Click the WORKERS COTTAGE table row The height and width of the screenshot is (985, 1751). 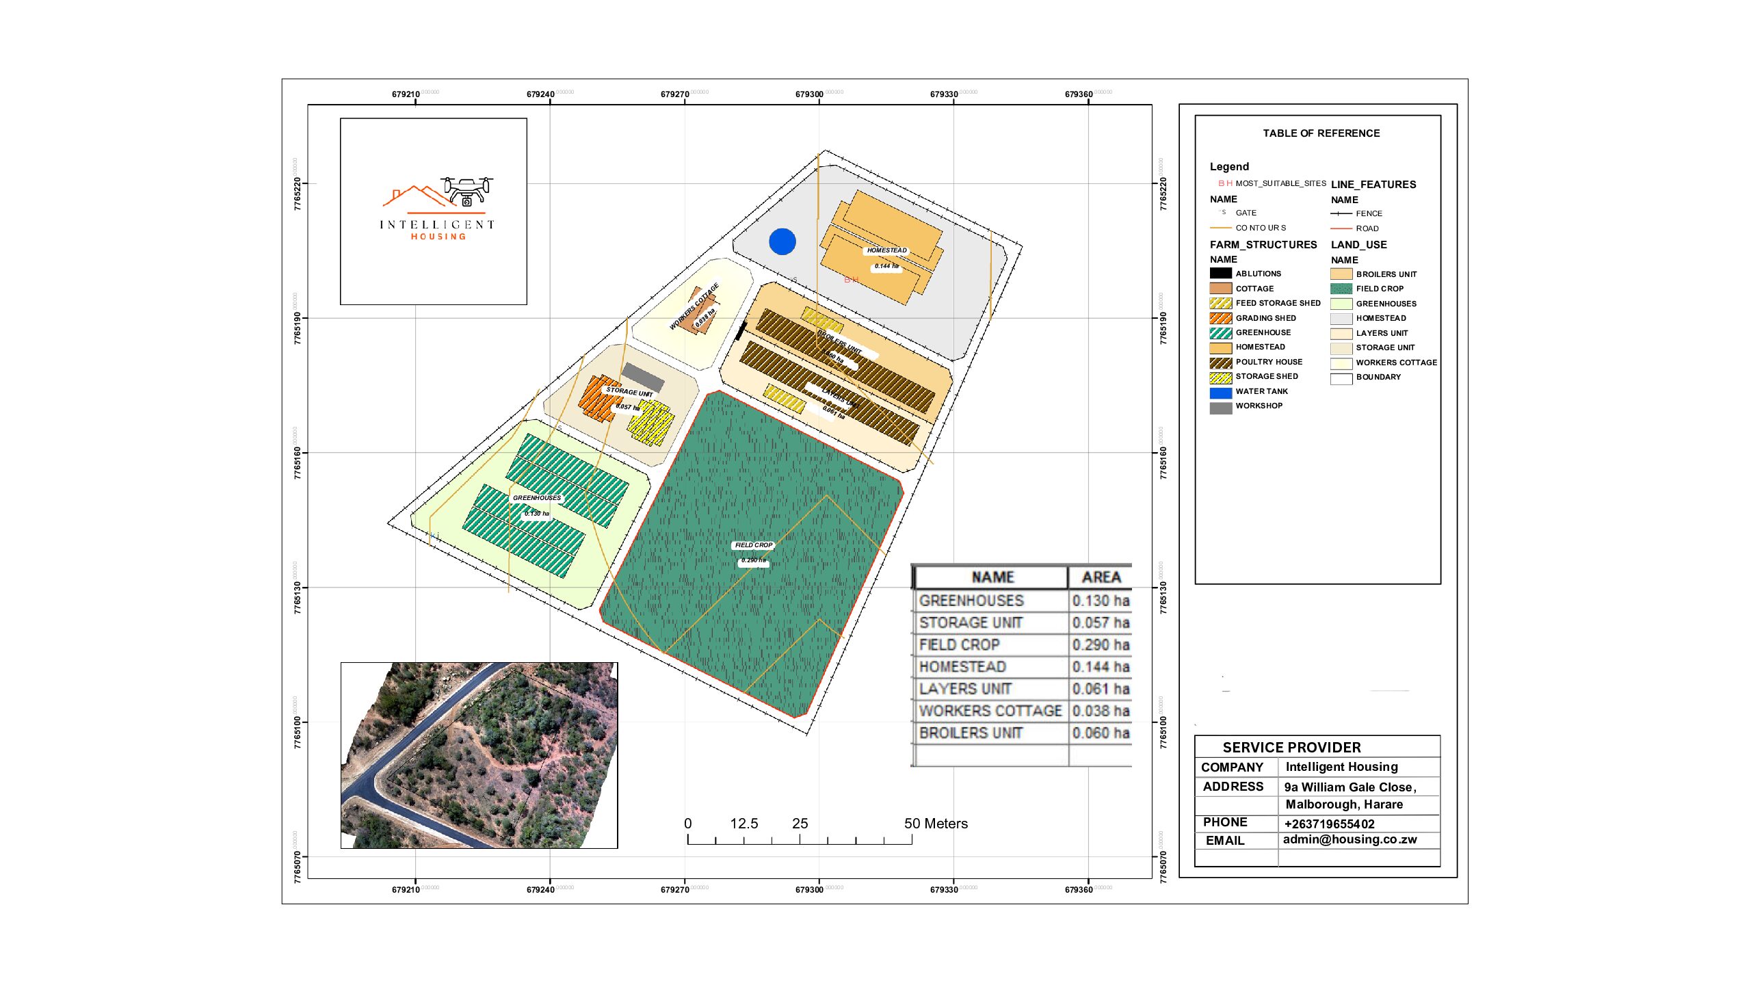point(1023,711)
